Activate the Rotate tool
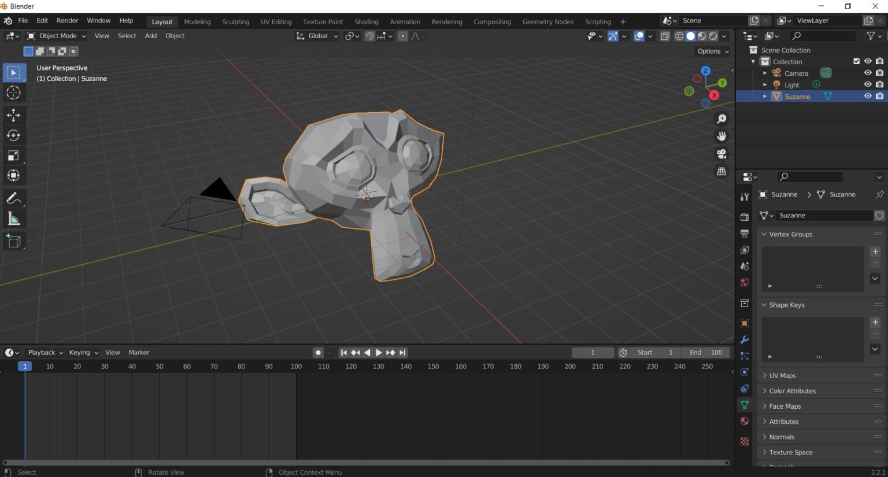 tap(13, 135)
